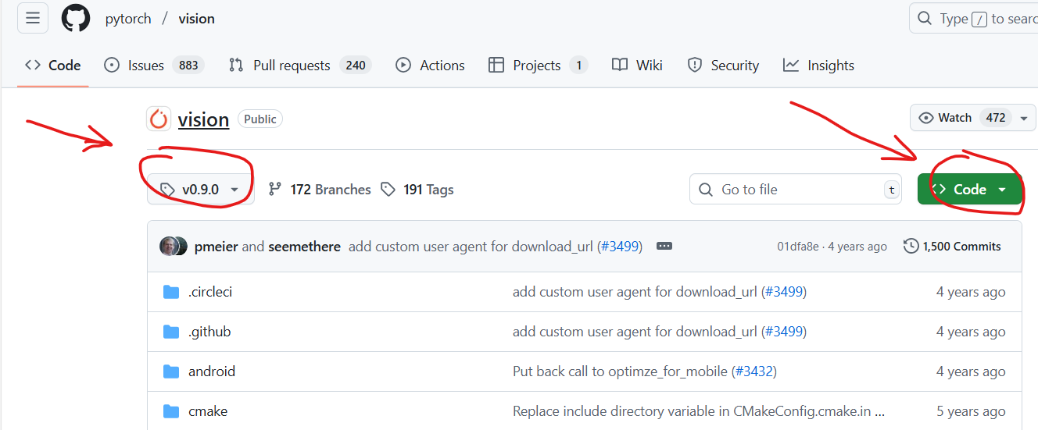This screenshot has width=1038, height=430.
Task: Click the android folder icon
Action: pyautogui.click(x=171, y=371)
